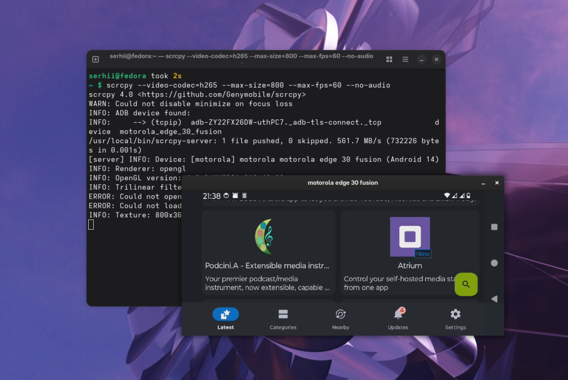The width and height of the screenshot is (568, 380).
Task: Open the Podcini.A app card
Action: (x=268, y=252)
